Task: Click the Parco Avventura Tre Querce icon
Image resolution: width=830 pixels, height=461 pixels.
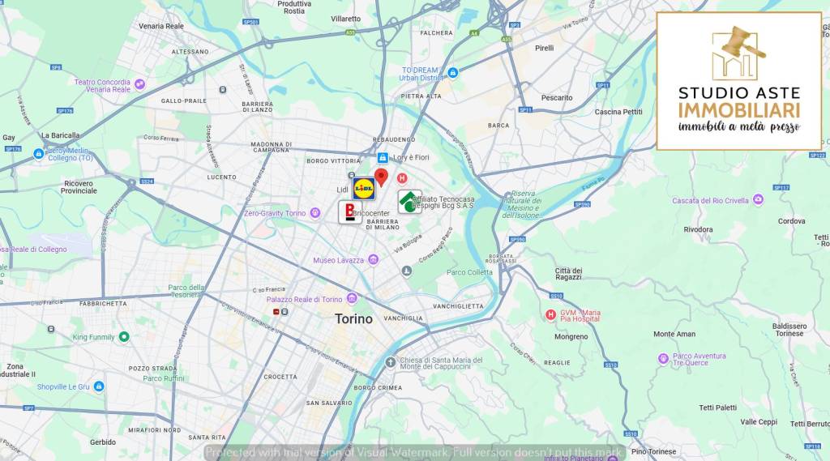Action: click(663, 360)
